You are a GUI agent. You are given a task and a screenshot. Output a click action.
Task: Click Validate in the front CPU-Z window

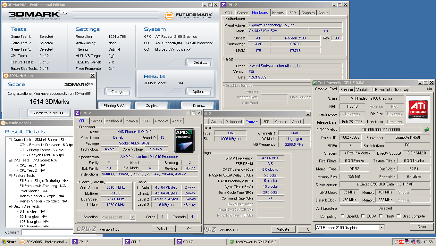click(x=163, y=229)
